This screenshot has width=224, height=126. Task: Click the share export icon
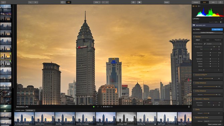click(x=220, y=2)
